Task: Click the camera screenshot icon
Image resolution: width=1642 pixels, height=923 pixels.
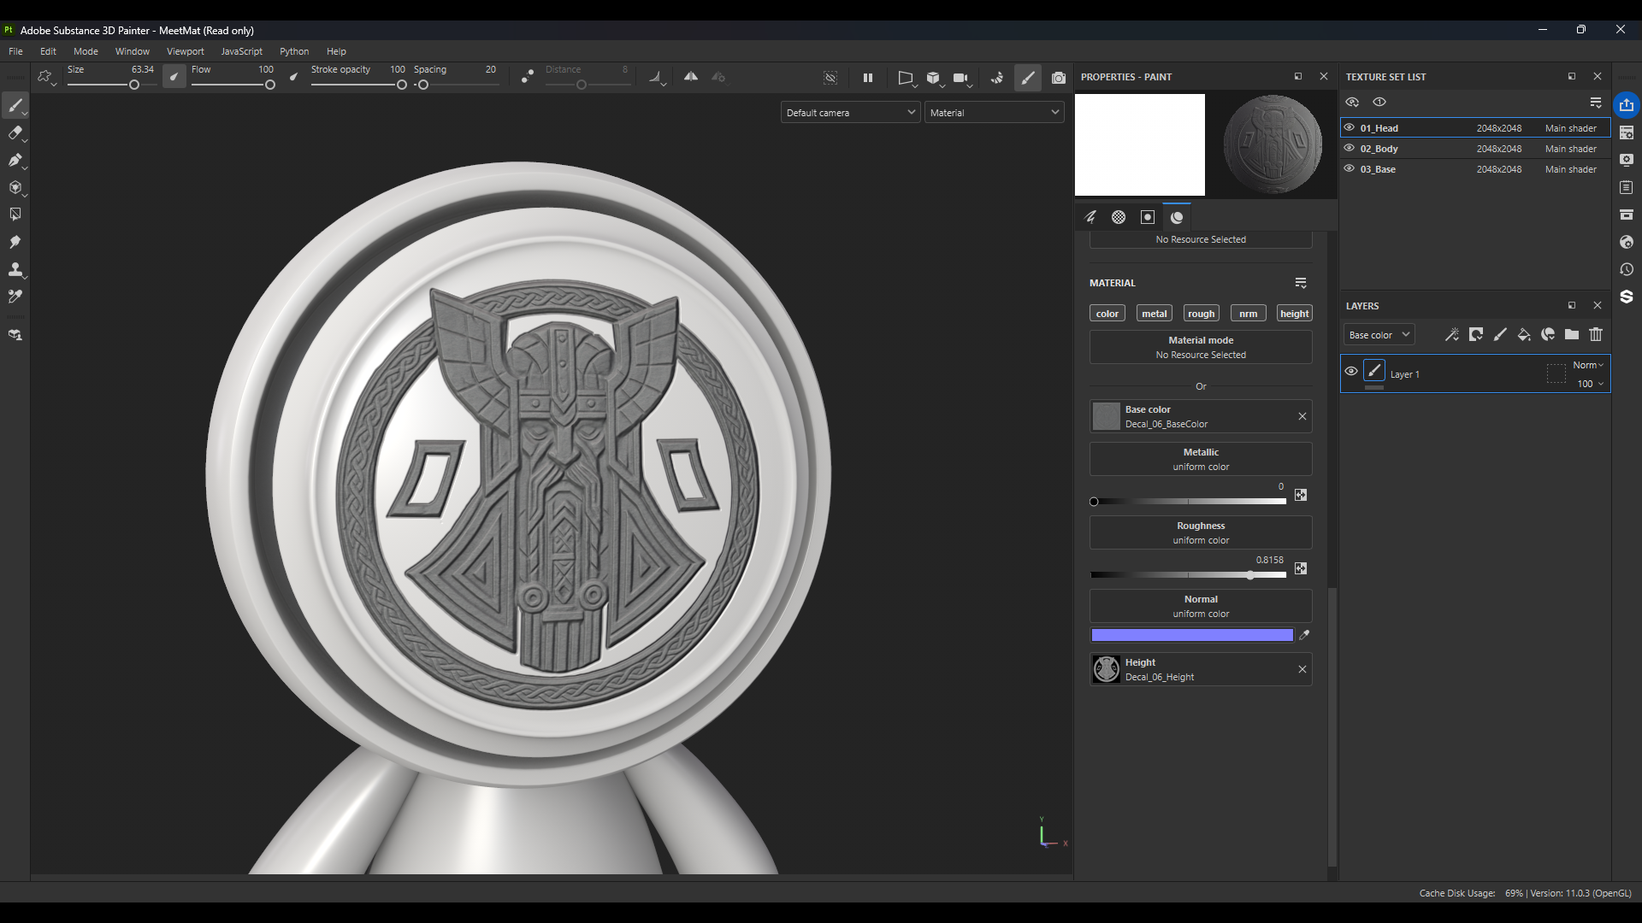Action: point(1059,78)
